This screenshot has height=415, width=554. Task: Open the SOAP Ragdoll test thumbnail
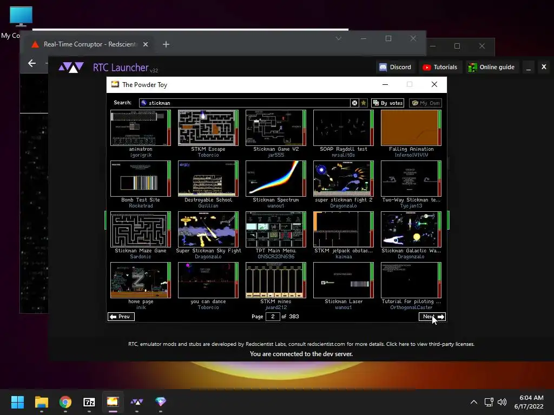point(344,128)
